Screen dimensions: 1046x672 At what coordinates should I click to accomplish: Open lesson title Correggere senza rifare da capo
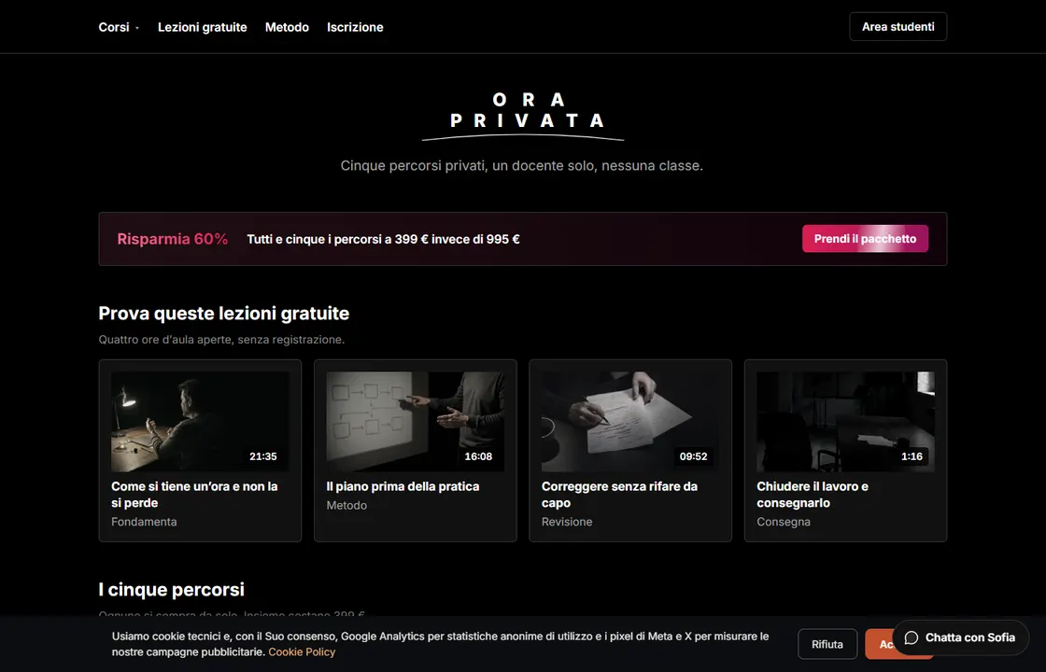[x=619, y=495]
